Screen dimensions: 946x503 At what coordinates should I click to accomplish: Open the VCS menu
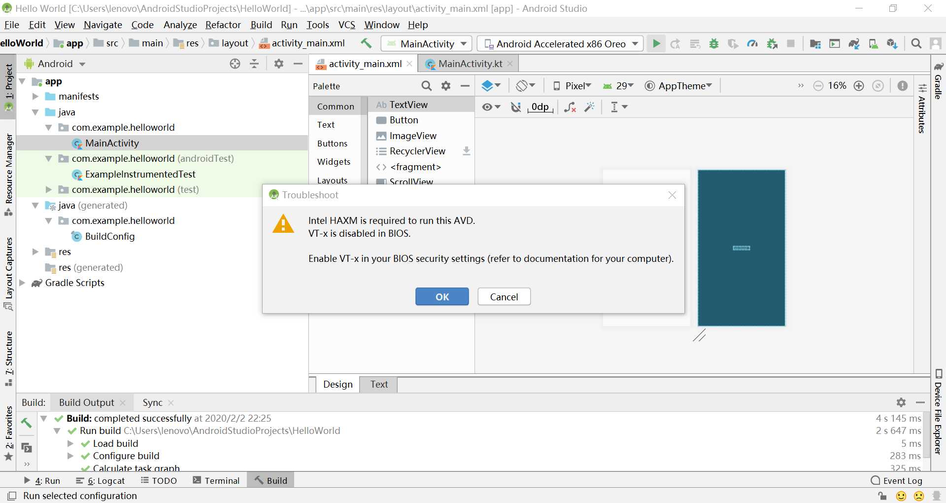(x=346, y=25)
